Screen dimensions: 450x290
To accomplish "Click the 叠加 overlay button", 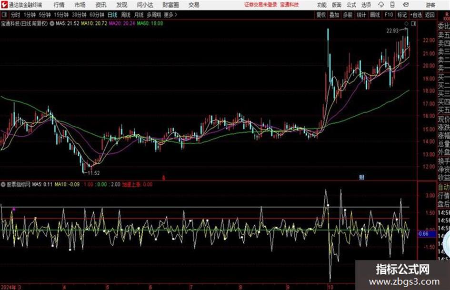I will (334, 15).
